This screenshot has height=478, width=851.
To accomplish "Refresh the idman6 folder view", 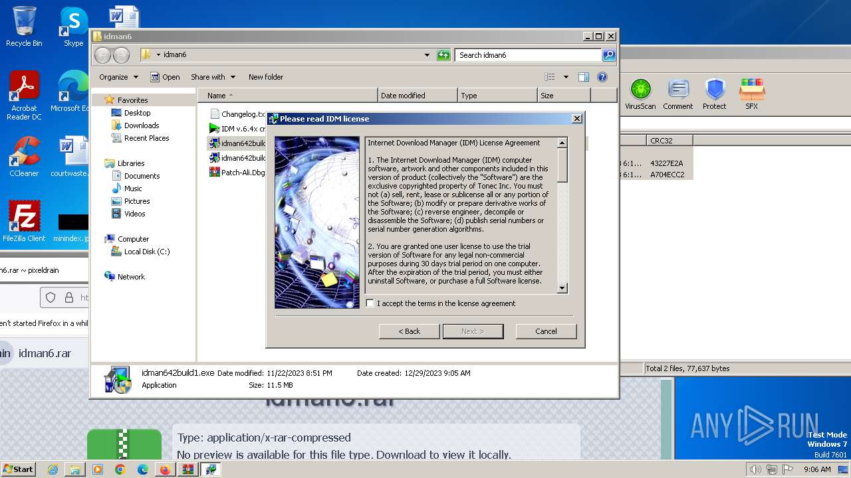I will pyautogui.click(x=443, y=55).
